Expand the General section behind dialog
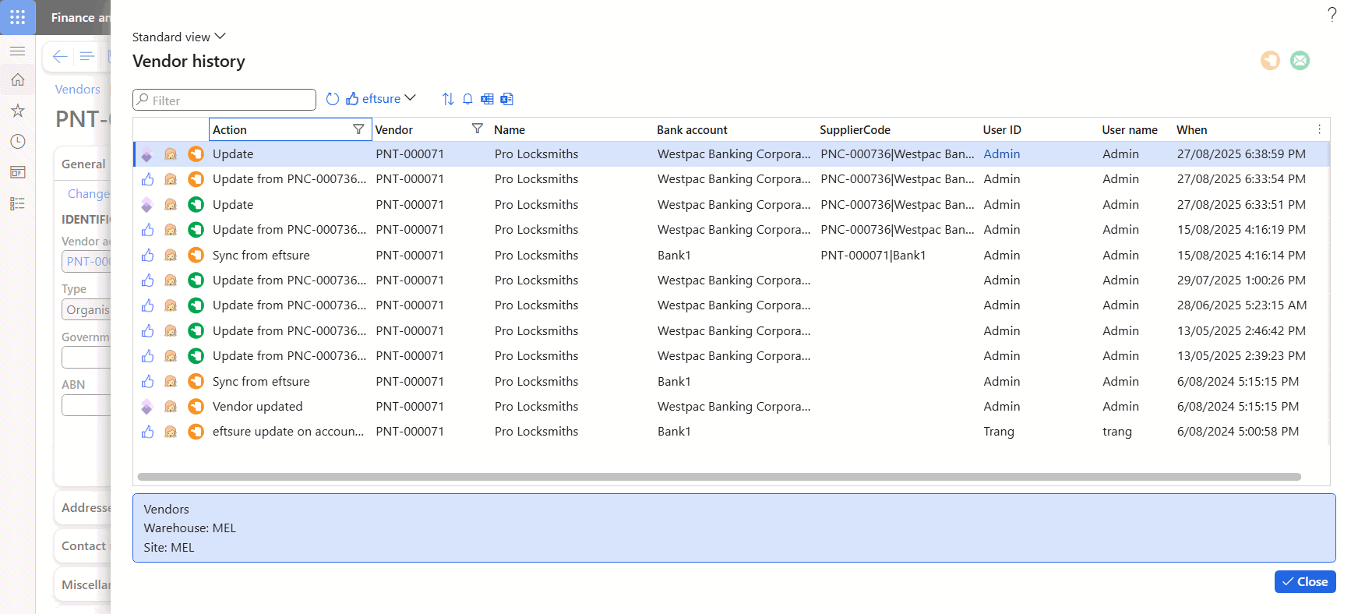This screenshot has height=614, width=1351. [83, 164]
